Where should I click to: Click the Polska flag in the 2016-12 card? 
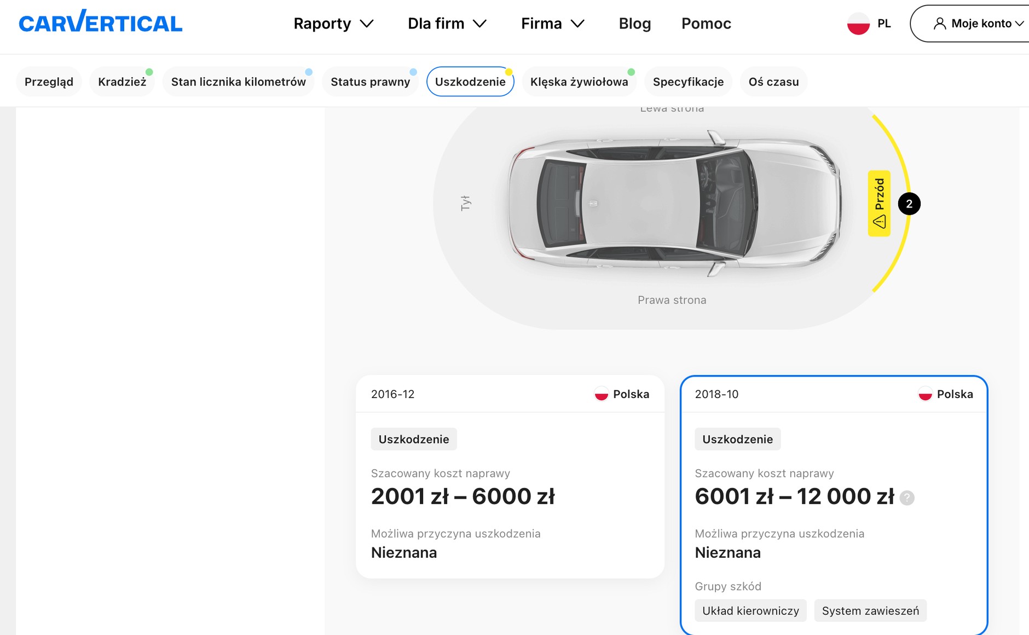pyautogui.click(x=602, y=394)
